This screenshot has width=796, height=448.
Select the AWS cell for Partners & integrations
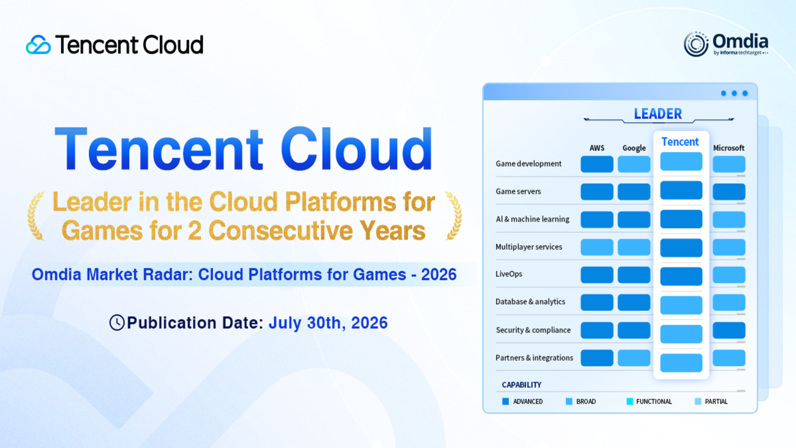point(597,358)
